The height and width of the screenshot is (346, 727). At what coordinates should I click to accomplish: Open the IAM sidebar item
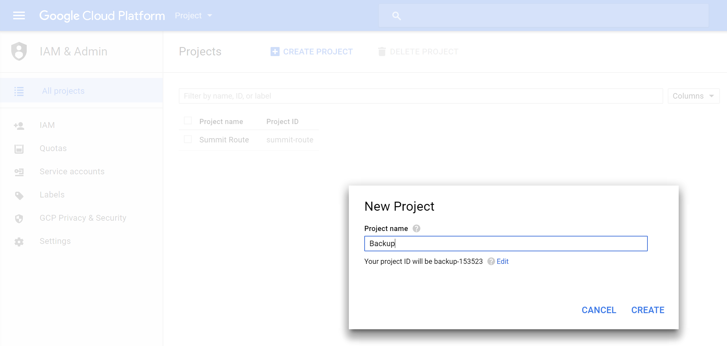(47, 125)
